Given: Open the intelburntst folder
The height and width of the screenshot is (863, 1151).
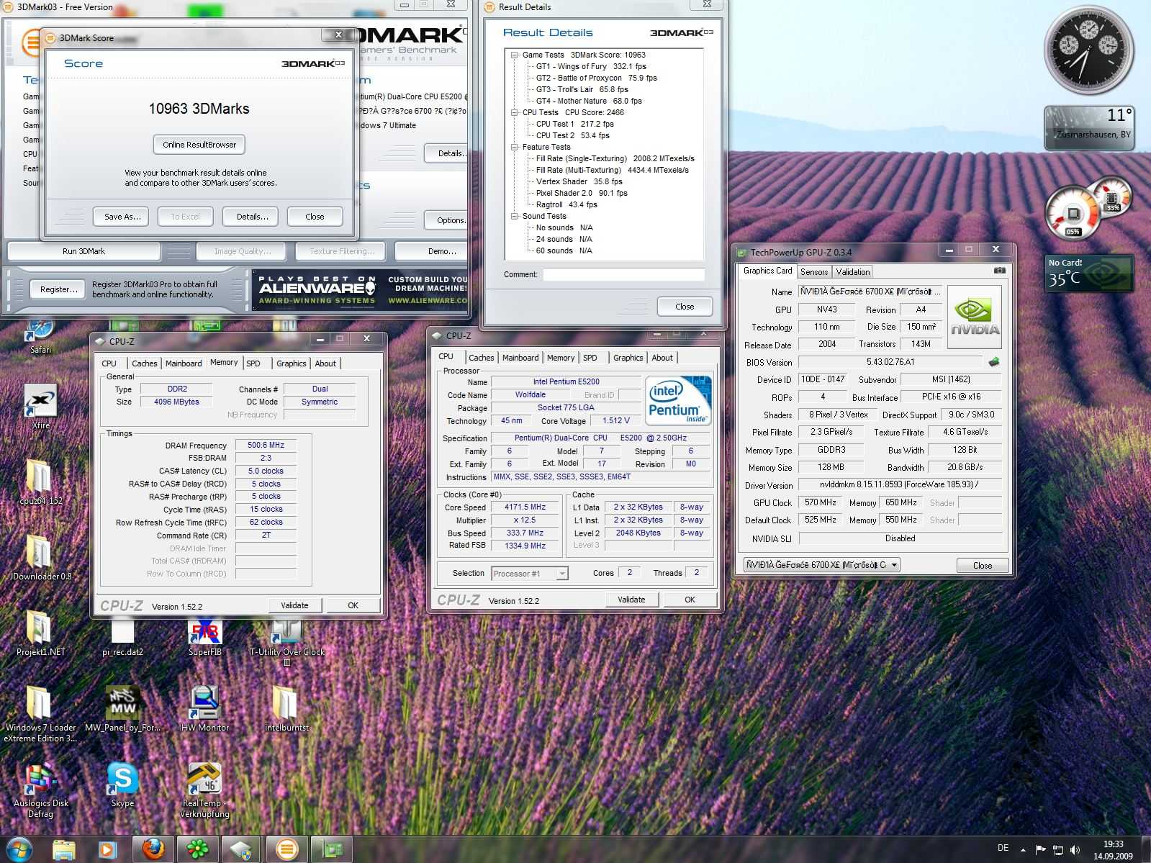Looking at the screenshot, I should [286, 708].
